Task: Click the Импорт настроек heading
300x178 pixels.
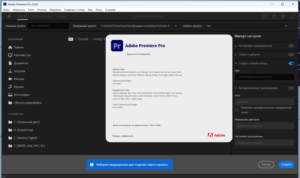Action: pyautogui.click(x=248, y=36)
